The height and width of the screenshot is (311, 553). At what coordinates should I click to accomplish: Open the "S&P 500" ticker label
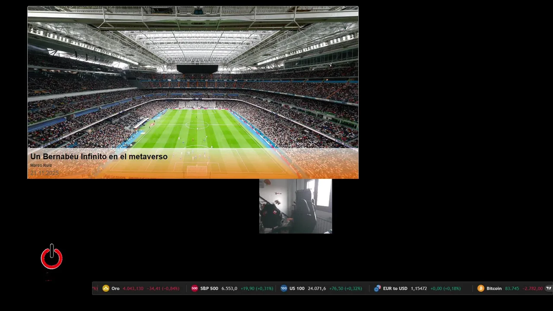[209, 289]
